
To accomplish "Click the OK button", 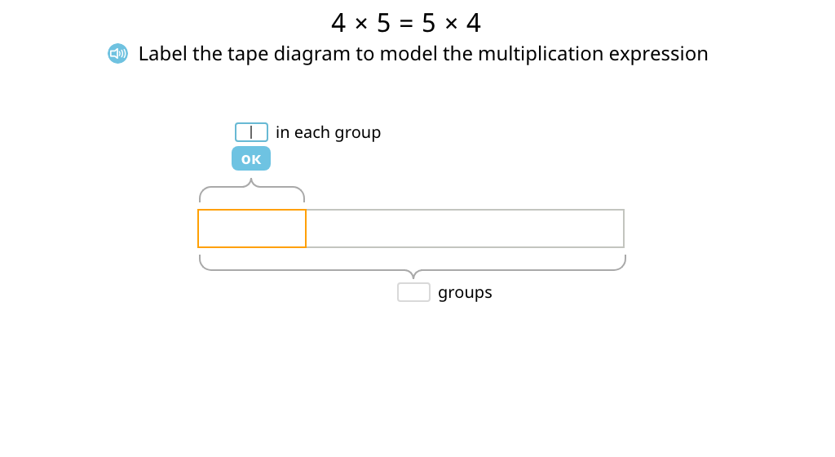I will (251, 158).
